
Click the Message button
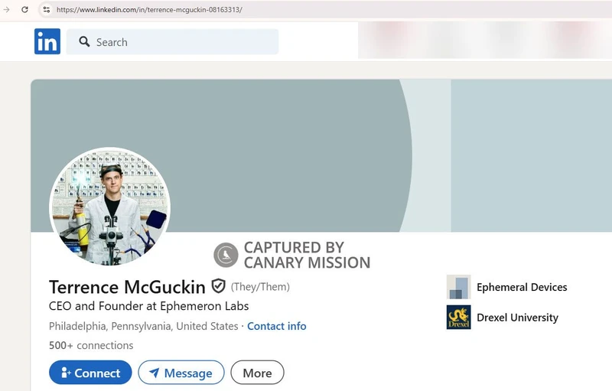click(x=181, y=373)
